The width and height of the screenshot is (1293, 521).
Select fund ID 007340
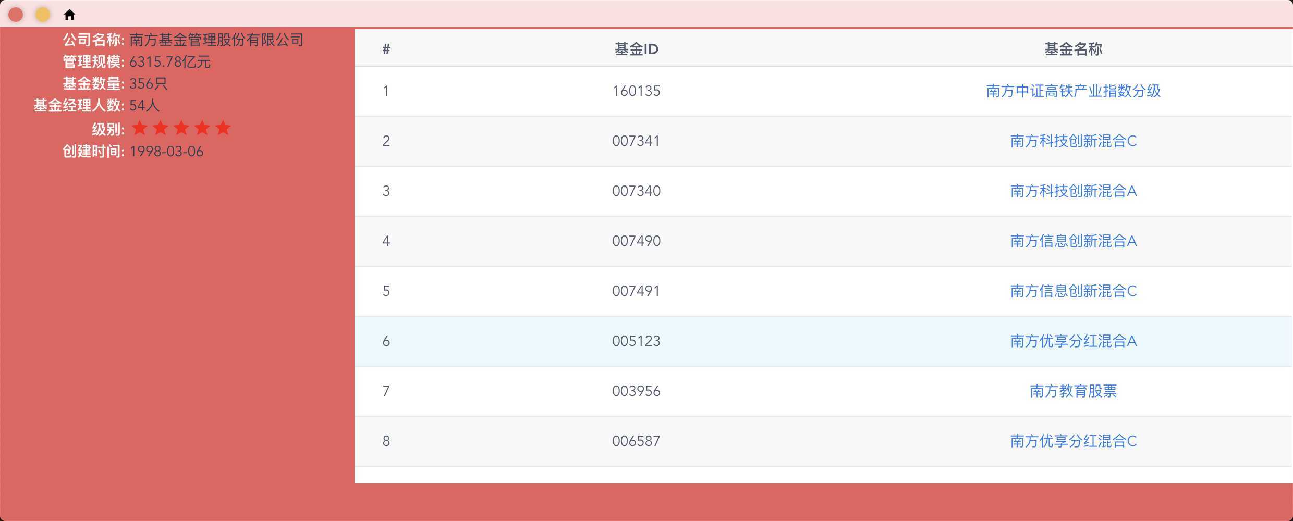pos(636,191)
